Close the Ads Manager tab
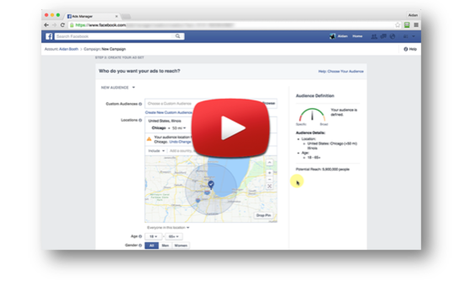The image size is (465, 287). point(116,16)
